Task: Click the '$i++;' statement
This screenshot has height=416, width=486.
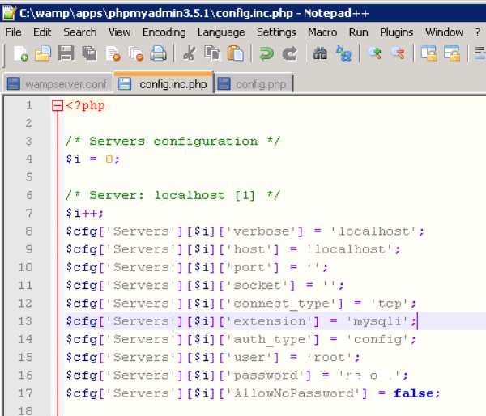Action: point(84,214)
